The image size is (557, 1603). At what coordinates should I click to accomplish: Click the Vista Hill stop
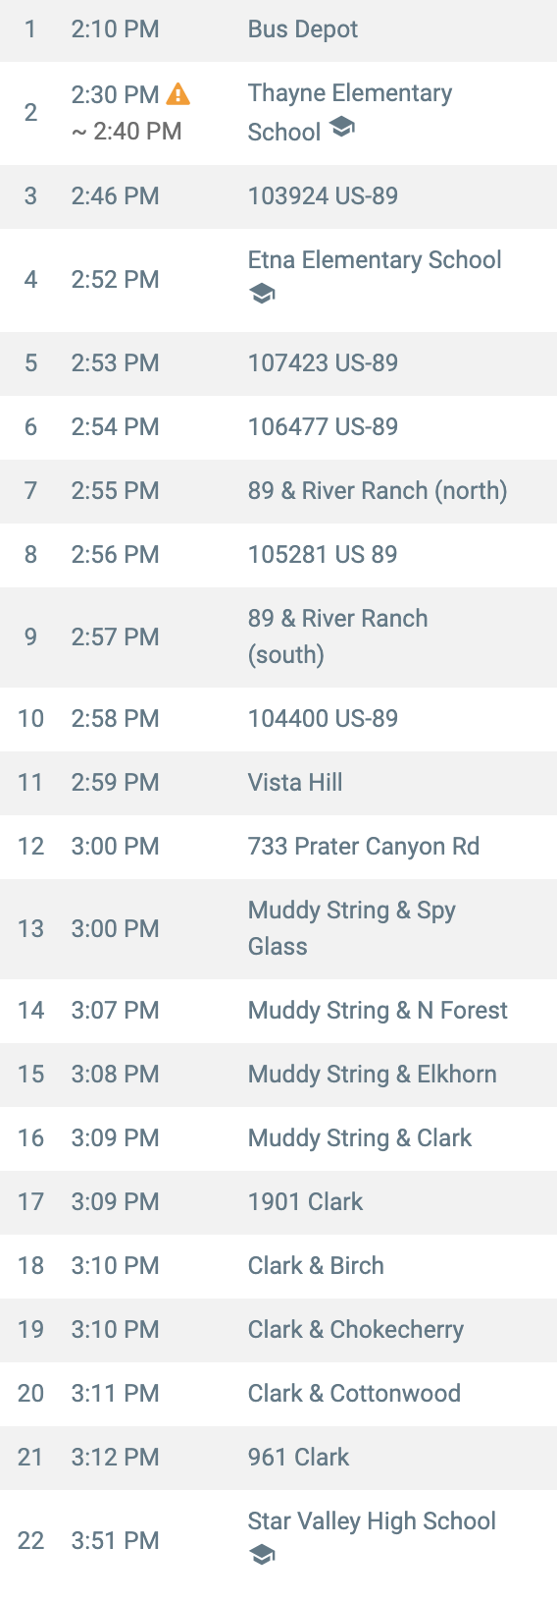click(278, 783)
